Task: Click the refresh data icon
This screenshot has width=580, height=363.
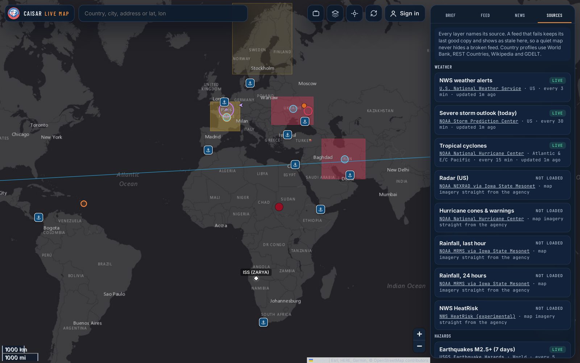Action: (374, 13)
